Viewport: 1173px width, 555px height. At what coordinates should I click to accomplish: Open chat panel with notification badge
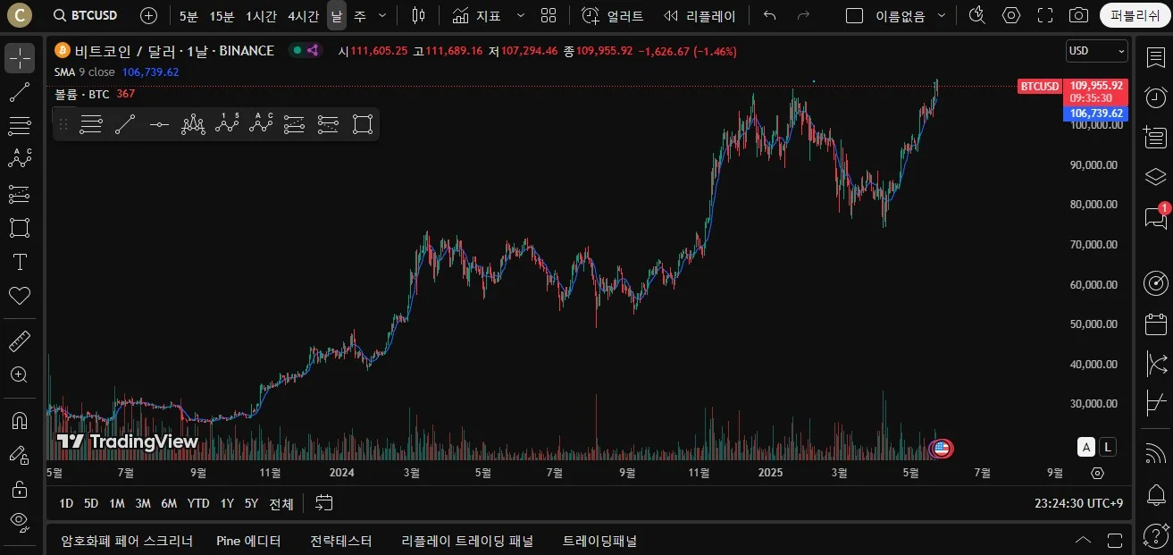pos(1155,217)
